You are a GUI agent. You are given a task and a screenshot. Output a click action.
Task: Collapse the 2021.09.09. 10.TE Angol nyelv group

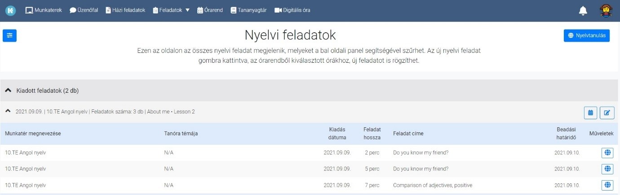(8, 111)
